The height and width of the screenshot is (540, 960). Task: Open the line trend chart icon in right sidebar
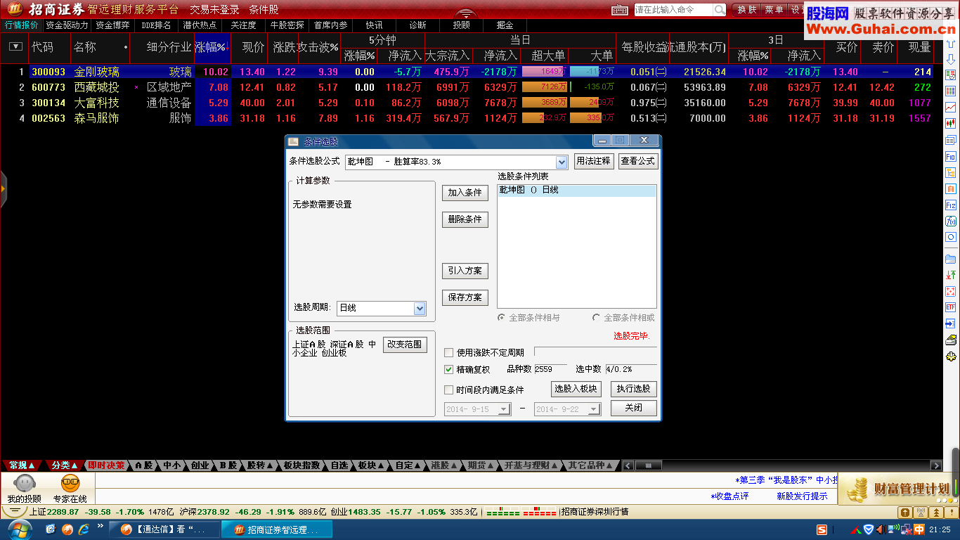click(951, 108)
